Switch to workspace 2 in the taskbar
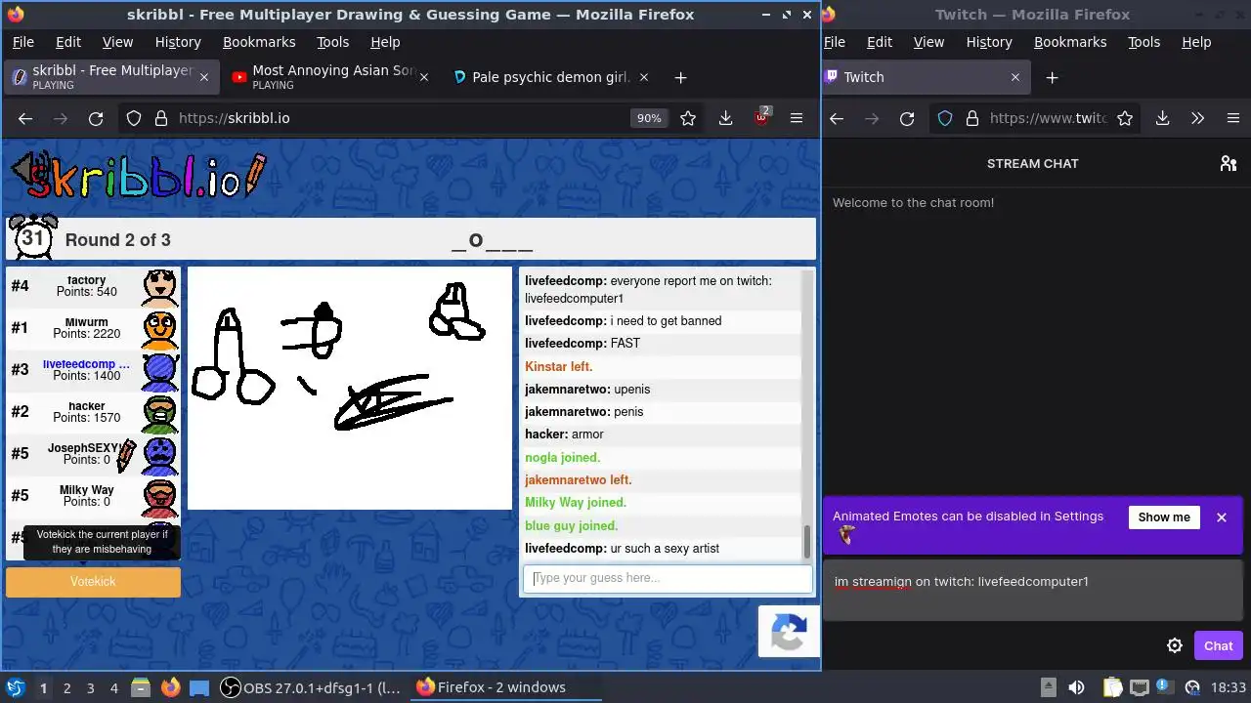The width and height of the screenshot is (1251, 703). [x=66, y=687]
